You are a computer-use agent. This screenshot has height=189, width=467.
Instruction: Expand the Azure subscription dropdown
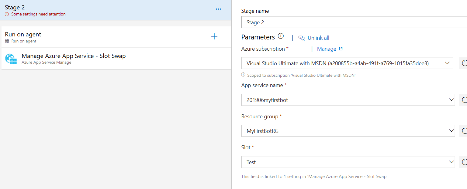click(447, 63)
